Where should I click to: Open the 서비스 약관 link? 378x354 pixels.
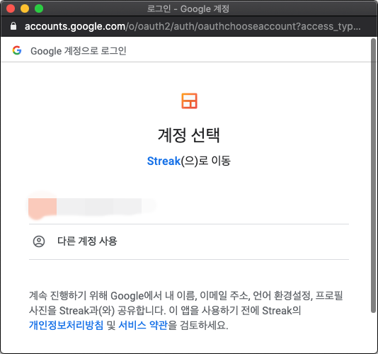[143, 325]
